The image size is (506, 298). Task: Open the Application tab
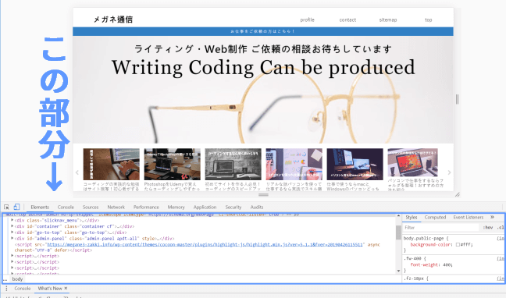(205, 207)
